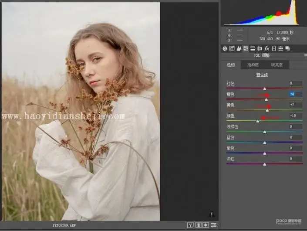Click the 橙色 label

tap(230, 95)
